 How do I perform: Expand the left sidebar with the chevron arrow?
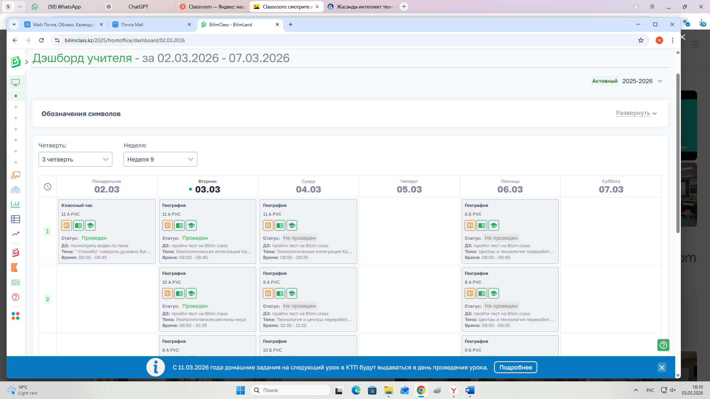pyautogui.click(x=27, y=62)
